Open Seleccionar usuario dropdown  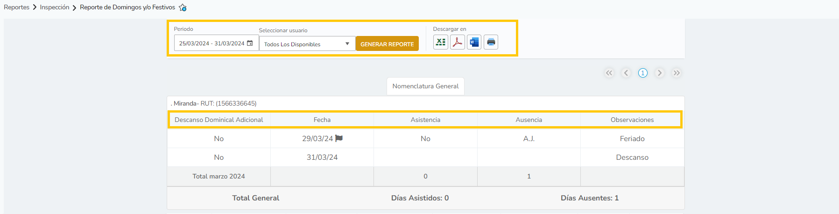307,44
